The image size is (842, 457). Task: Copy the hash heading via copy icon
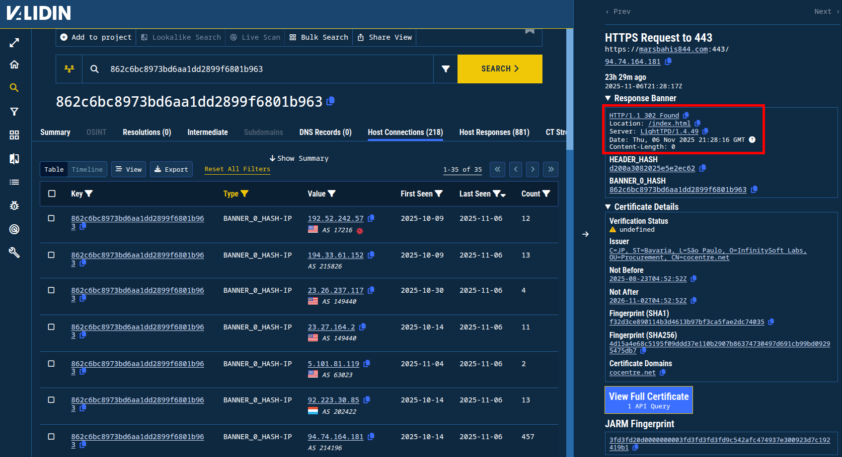tap(331, 101)
